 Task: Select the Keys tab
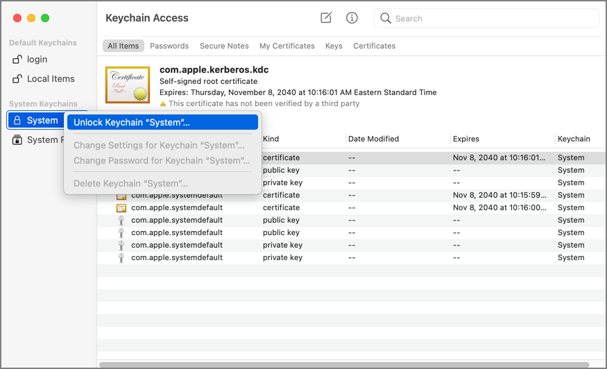coord(334,46)
